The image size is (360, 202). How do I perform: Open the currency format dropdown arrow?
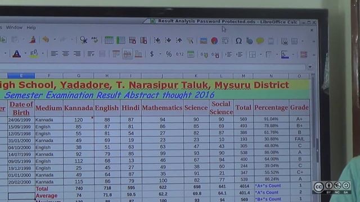[x=160, y=54]
